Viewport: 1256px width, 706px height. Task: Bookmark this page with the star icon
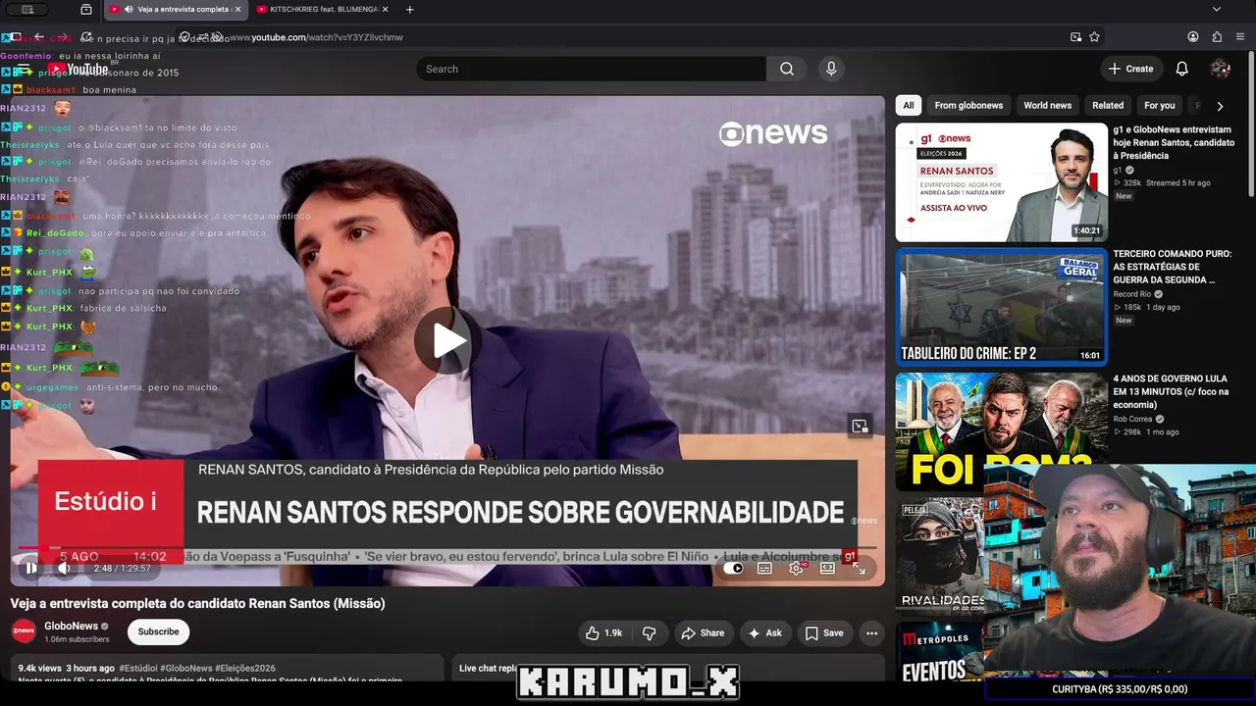(1094, 37)
